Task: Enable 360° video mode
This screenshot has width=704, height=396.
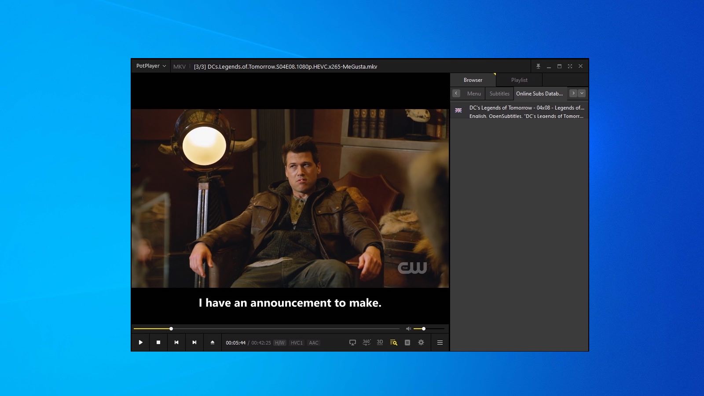Action: pos(366,342)
